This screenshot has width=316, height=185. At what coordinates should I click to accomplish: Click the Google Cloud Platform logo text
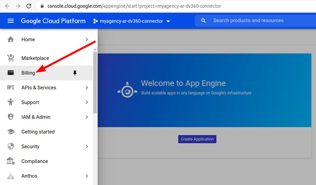pos(53,21)
